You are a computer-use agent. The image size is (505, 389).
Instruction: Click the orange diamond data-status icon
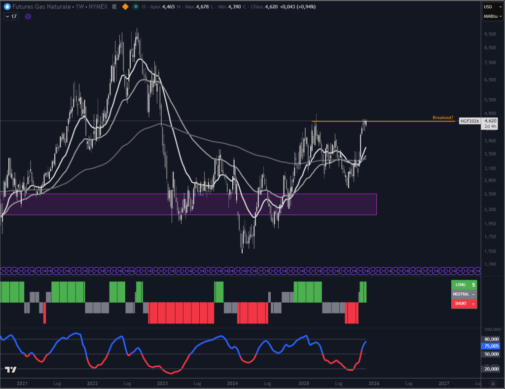pos(125,7)
